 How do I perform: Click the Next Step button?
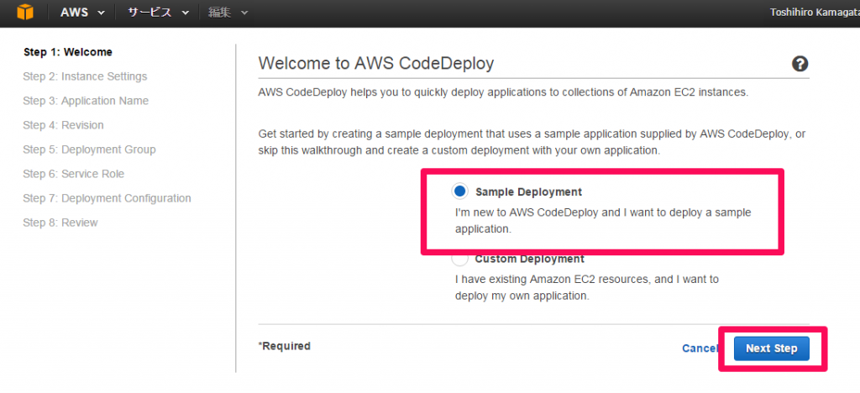click(771, 348)
